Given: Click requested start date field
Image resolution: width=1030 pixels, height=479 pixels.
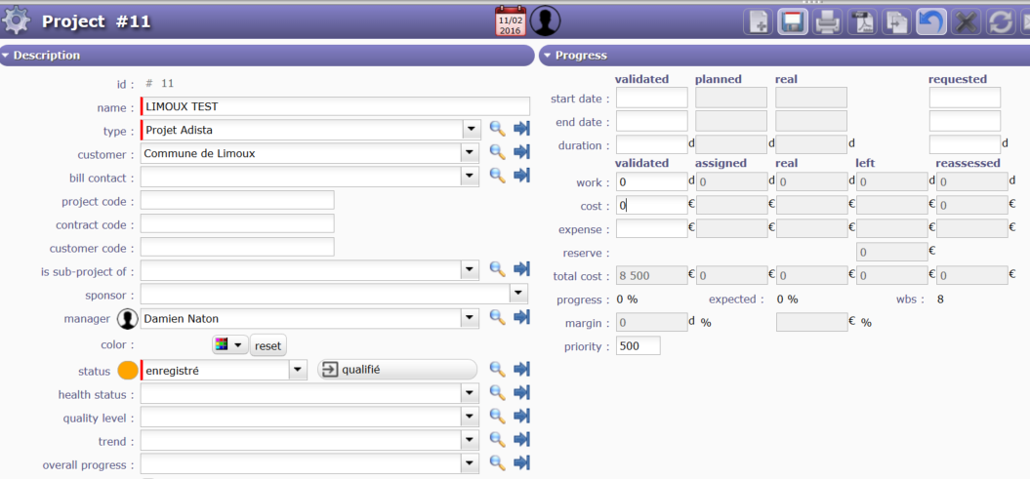Looking at the screenshot, I should pos(965,98).
